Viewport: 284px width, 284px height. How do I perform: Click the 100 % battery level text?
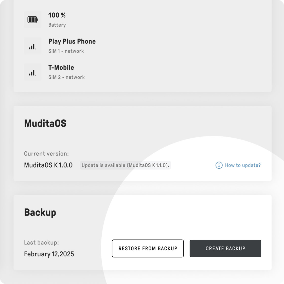57,15
